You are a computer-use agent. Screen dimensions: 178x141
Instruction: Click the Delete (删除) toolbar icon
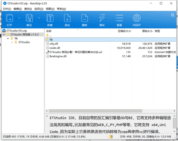(85, 18)
